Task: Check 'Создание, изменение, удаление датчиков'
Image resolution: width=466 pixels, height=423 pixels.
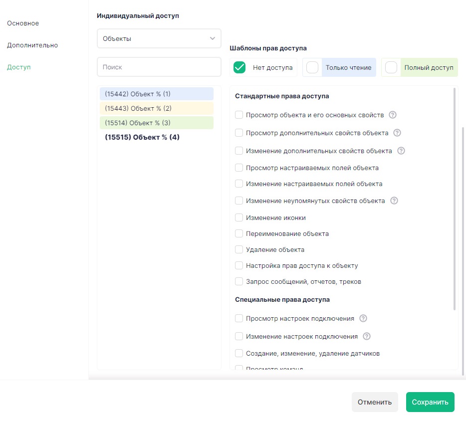Action: (239, 353)
